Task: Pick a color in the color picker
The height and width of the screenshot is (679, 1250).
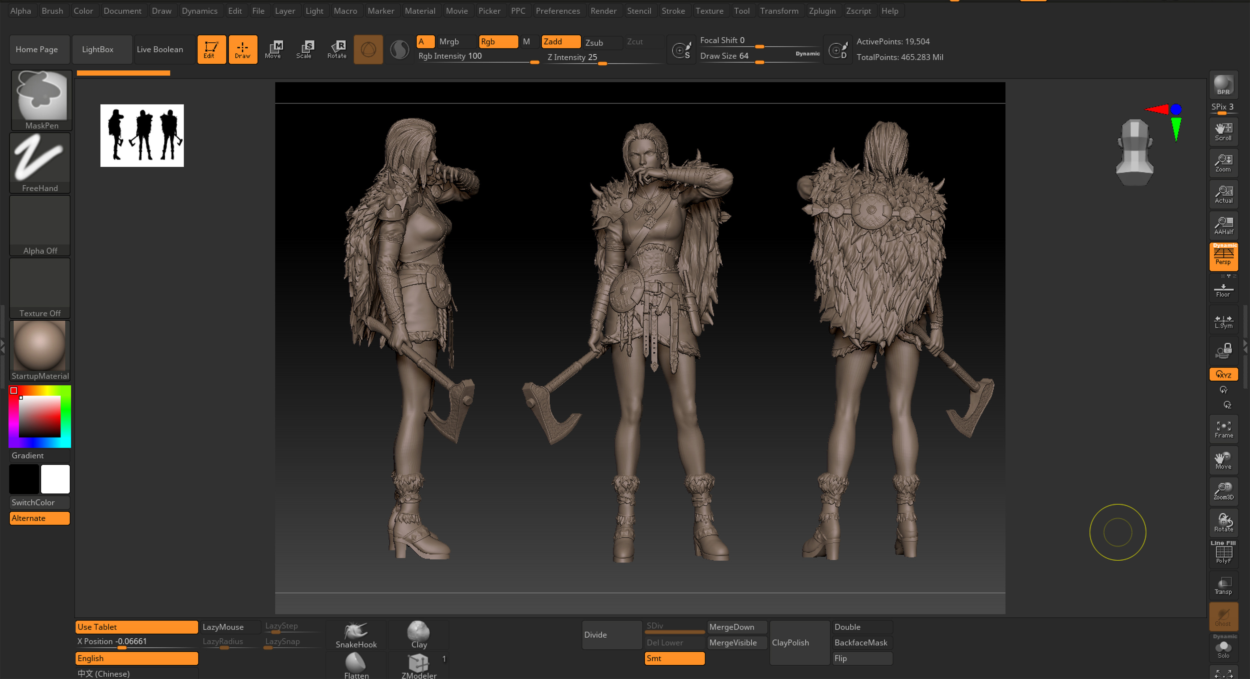Action: [40, 416]
